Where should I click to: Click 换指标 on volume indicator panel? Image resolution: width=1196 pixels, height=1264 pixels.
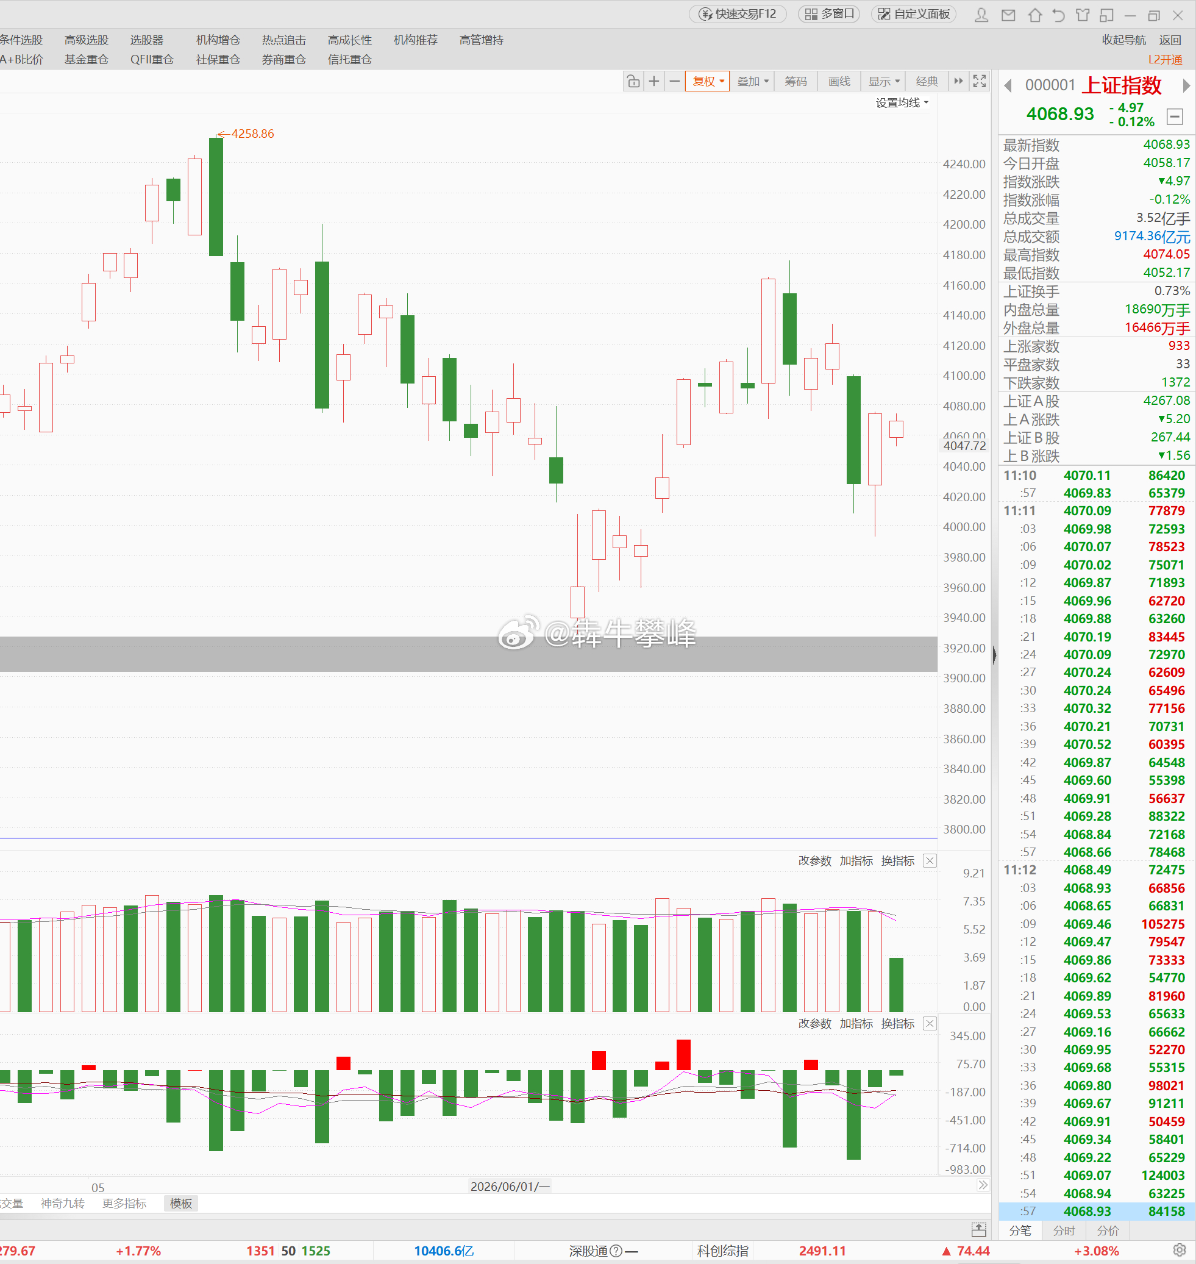coord(898,861)
